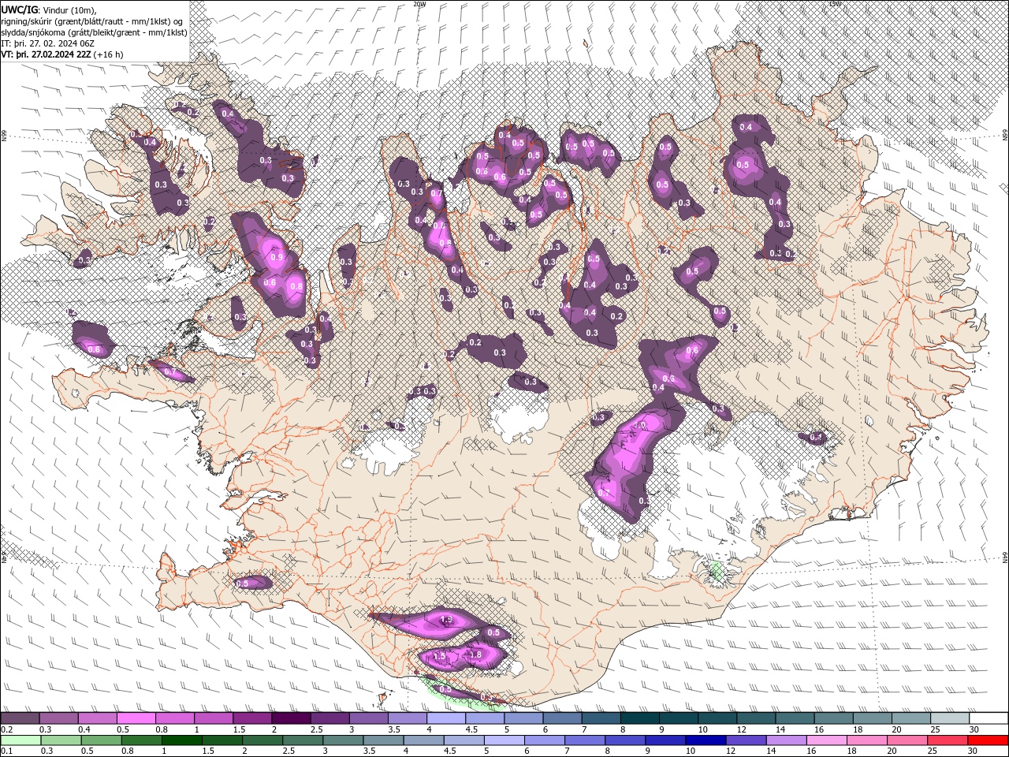
Task: Click the lower legend swatch between 25 and 30
Action: coord(946,740)
